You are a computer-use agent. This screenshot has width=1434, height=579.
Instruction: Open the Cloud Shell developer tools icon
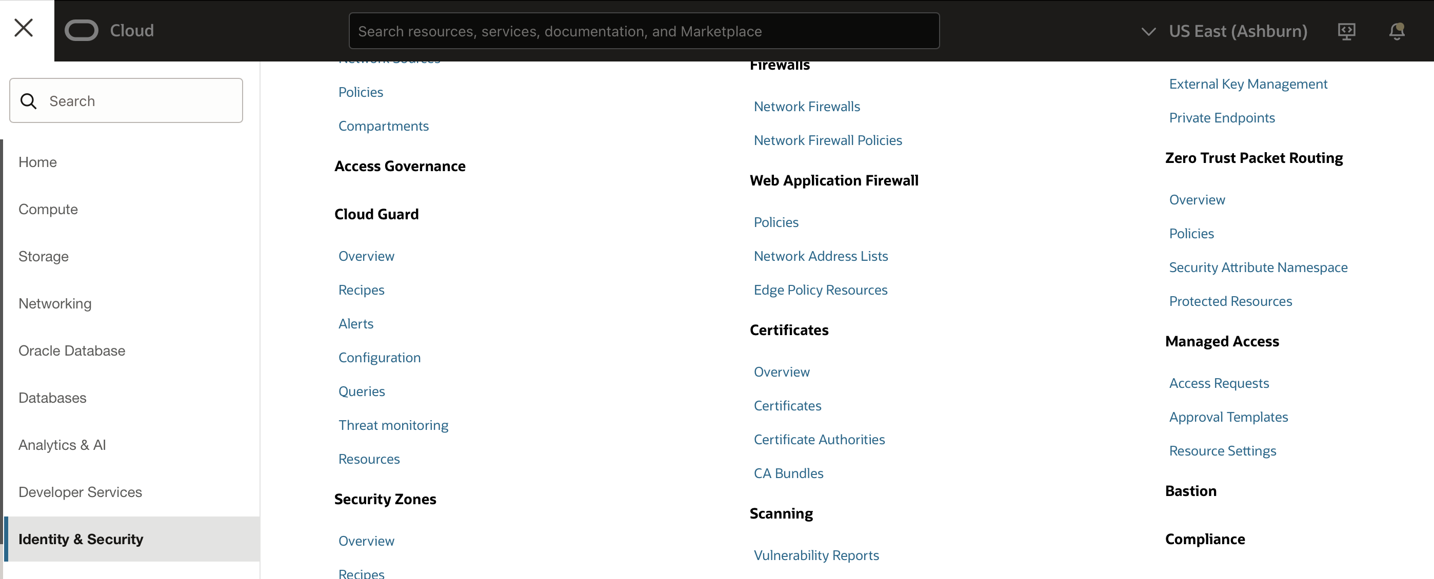[1346, 31]
